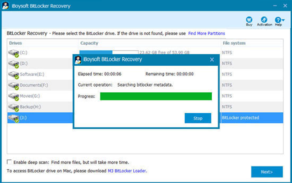This screenshot has height=183, width=292.
Task: Sort by the Capacity column header
Action: [89, 43]
